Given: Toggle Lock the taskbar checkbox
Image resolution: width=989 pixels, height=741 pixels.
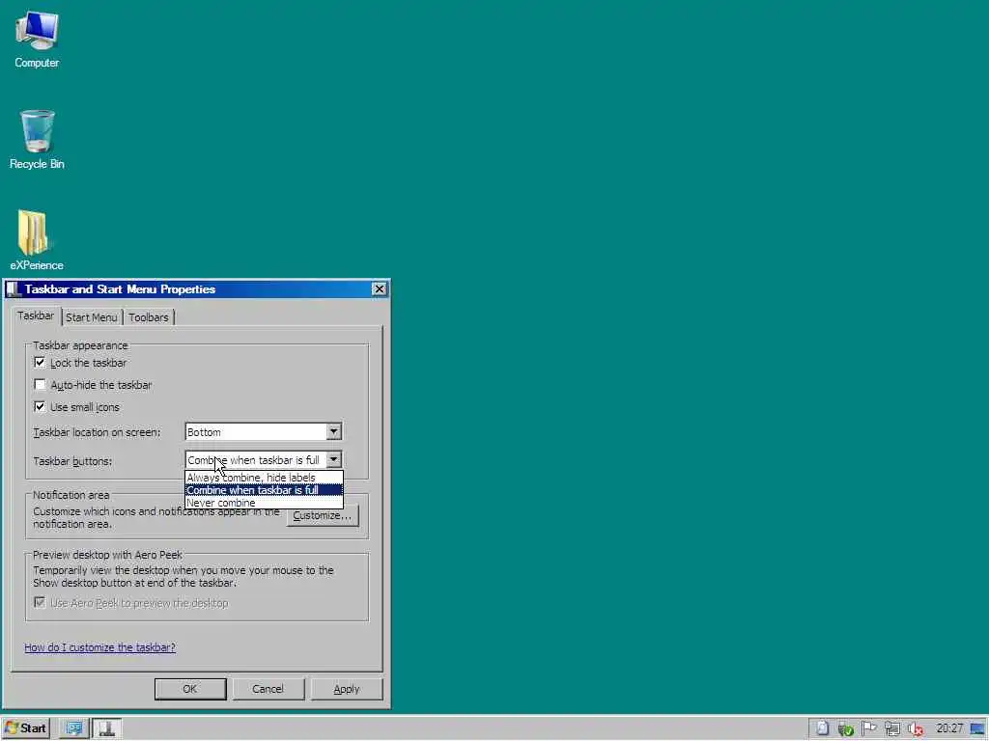Looking at the screenshot, I should (40, 363).
